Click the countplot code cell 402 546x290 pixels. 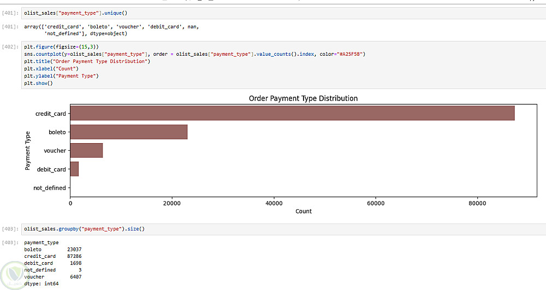tap(283, 65)
